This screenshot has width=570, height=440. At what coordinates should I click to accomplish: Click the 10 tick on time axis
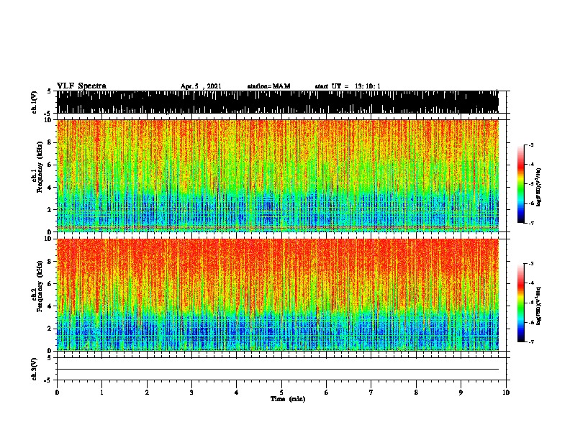(x=506, y=393)
